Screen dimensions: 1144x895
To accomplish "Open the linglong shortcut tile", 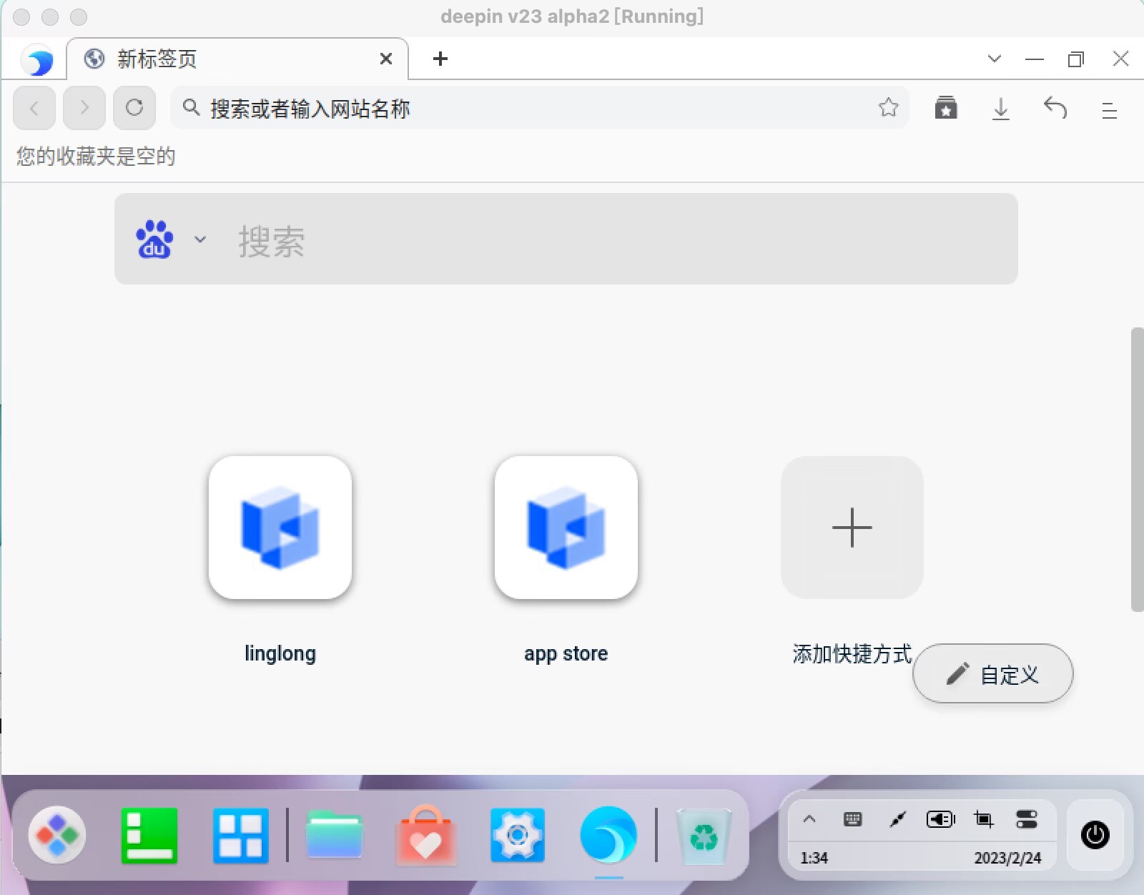I will (280, 528).
